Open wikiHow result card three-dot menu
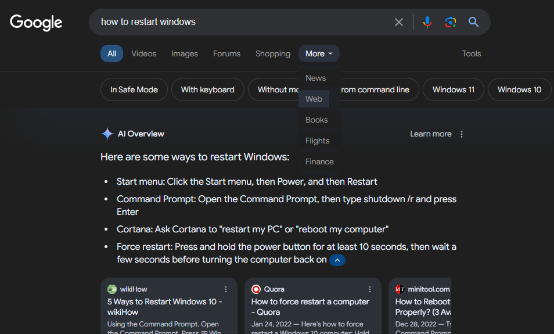Screen dimensions: 554x334 [226, 289]
